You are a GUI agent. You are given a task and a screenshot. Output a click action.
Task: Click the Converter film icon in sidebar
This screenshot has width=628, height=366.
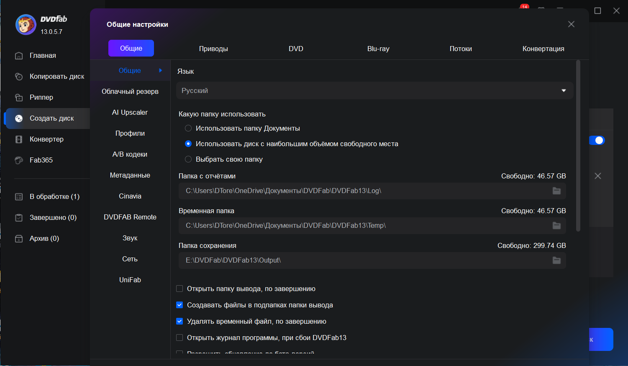(x=19, y=139)
